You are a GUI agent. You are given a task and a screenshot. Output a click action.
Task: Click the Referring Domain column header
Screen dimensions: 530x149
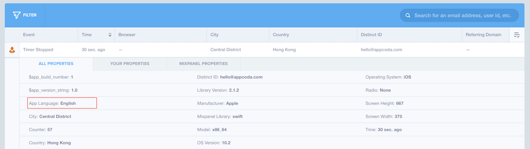pos(483,35)
